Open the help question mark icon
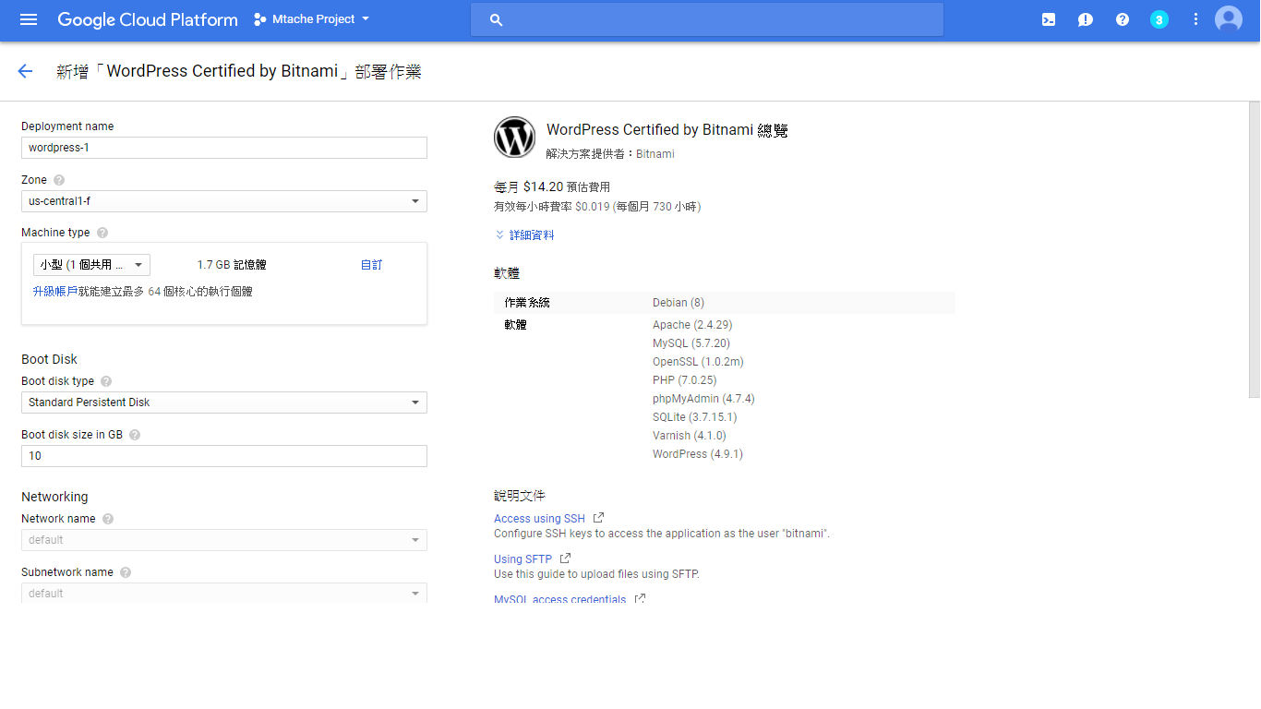The image size is (1261, 709). [x=1123, y=19]
